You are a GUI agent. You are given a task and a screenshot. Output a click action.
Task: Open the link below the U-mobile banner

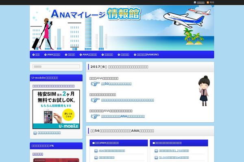[49, 133]
